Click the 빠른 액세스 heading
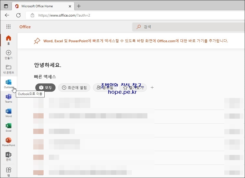Image resolution: width=245 pixels, height=178 pixels. tap(45, 77)
